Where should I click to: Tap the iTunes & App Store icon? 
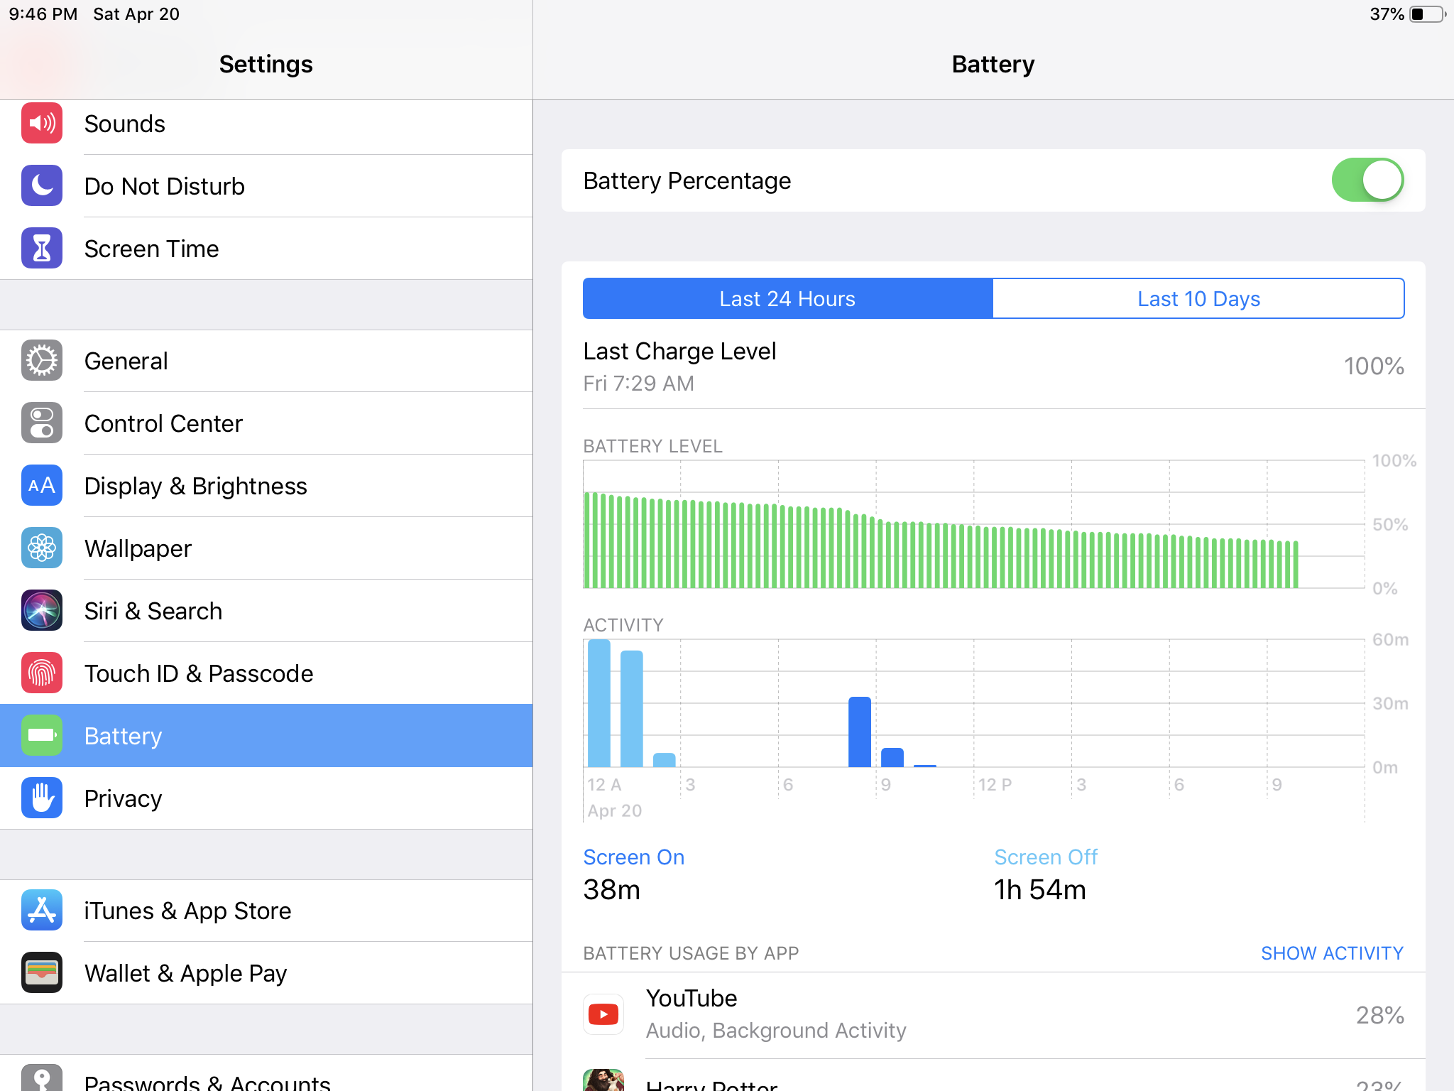(42, 911)
